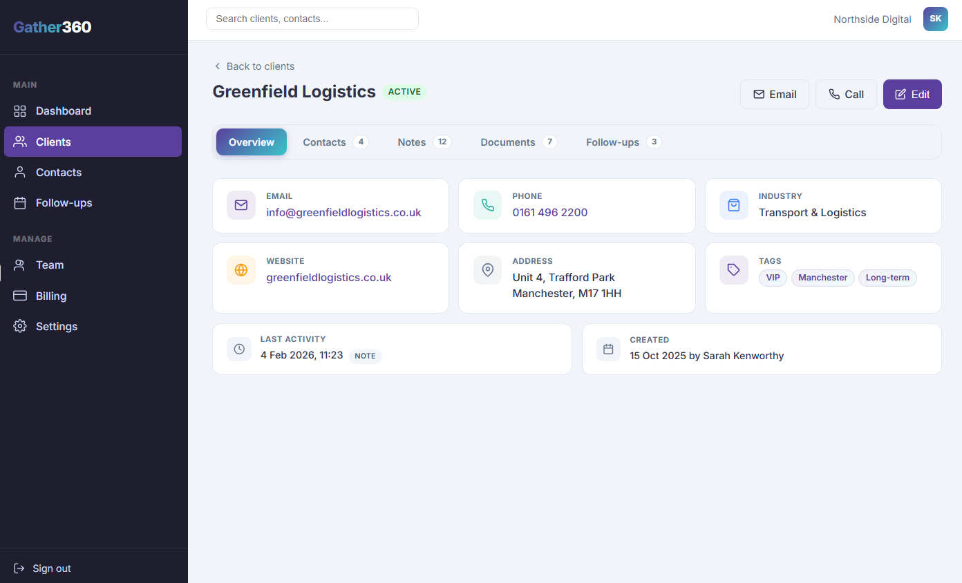
Task: Click the SK avatar in top right
Action: pyautogui.click(x=935, y=19)
